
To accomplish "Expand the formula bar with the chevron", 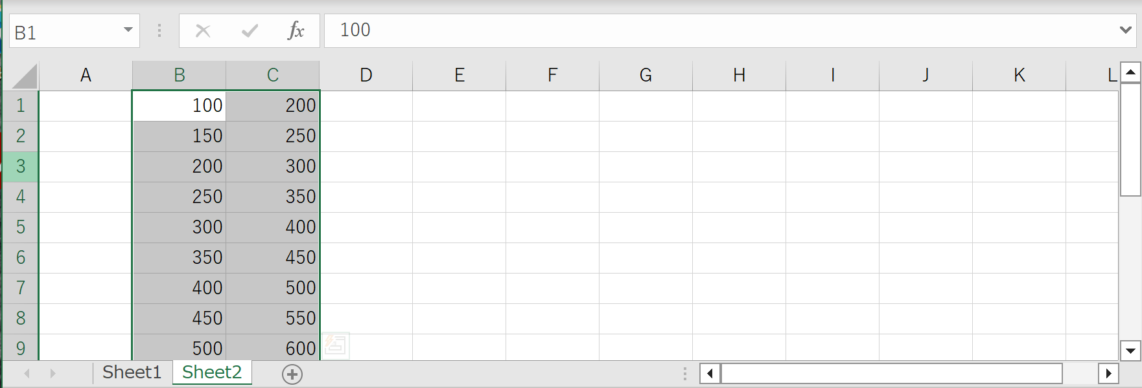I will click(x=1125, y=30).
